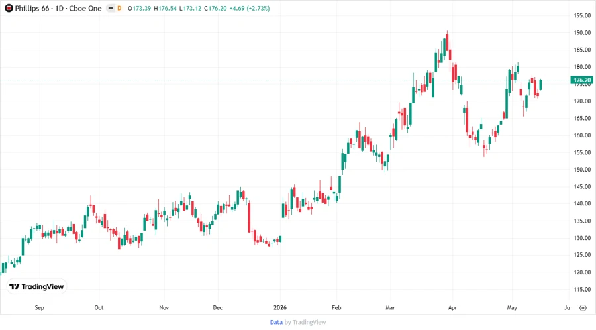Click the Apr time axis label
Screen dimensions: 596x330
pos(452,307)
